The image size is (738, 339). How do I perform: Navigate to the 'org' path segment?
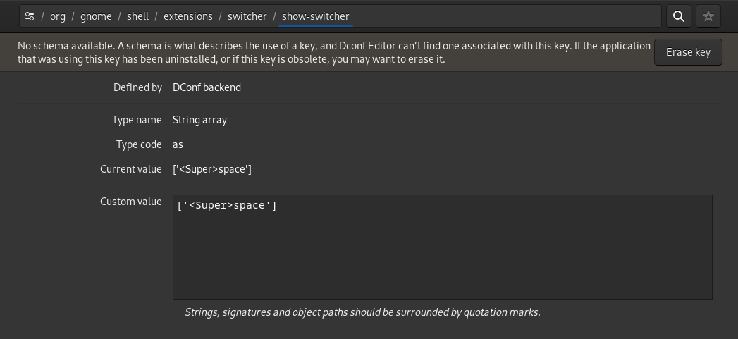[x=58, y=16]
